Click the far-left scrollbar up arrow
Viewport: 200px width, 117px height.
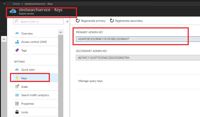[x=4, y=39]
